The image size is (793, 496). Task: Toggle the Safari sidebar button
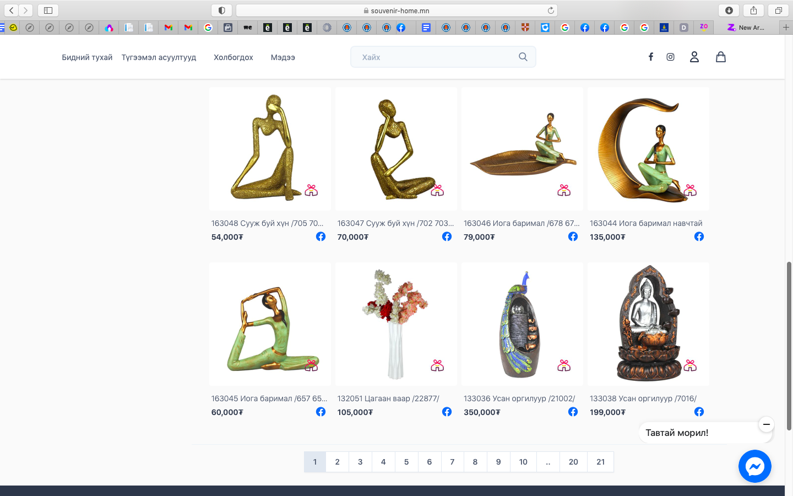click(x=48, y=10)
